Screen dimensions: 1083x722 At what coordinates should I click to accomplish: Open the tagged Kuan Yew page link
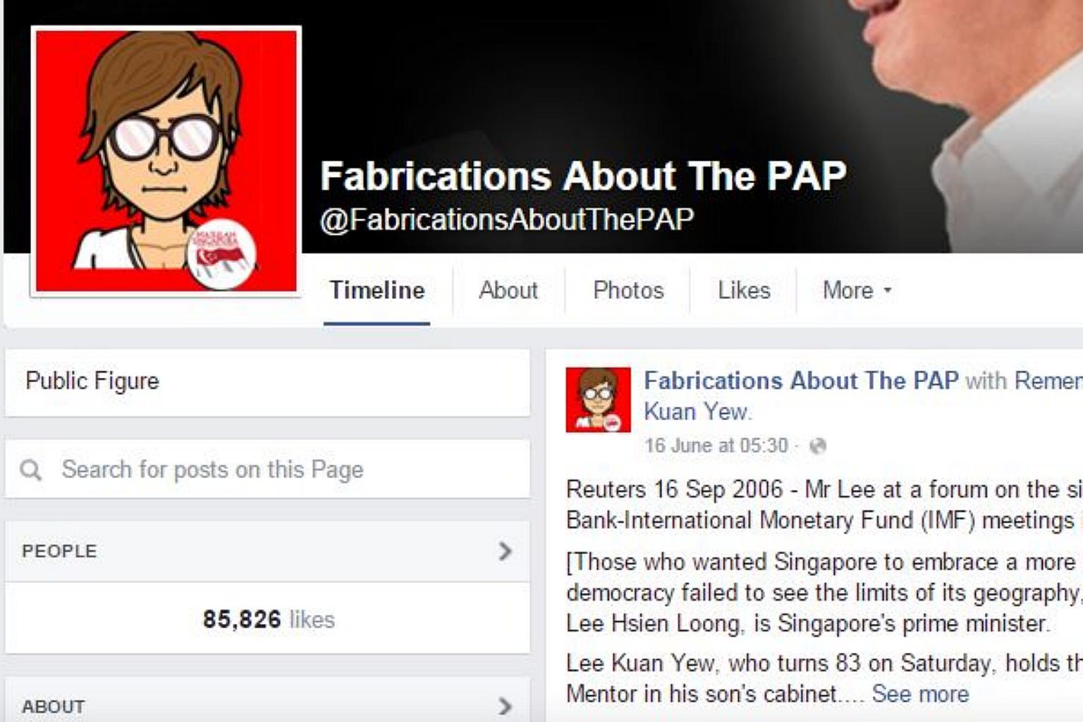(697, 411)
